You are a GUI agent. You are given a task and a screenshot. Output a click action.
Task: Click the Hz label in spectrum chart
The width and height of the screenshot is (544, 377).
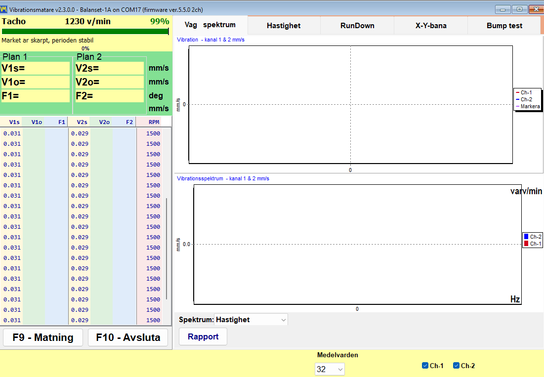tap(515, 299)
